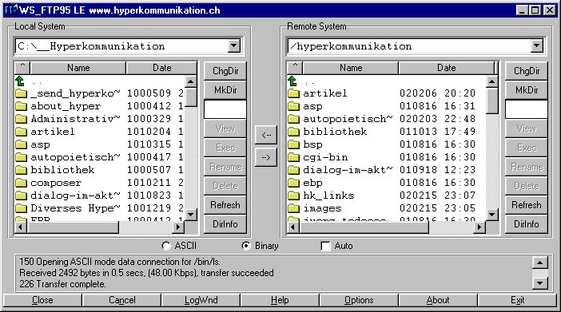The height and width of the screenshot is (312, 561).
Task: Select the remote hk_links folder icon
Action: point(294,195)
